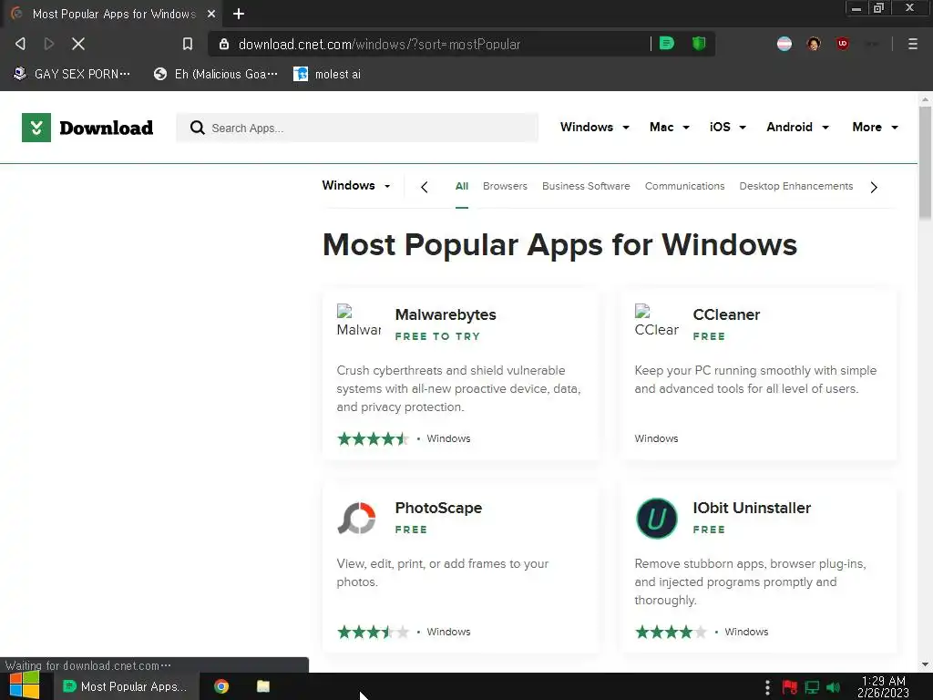Open the CCleaner app title link
Screen dimensions: 933x700
point(726,314)
